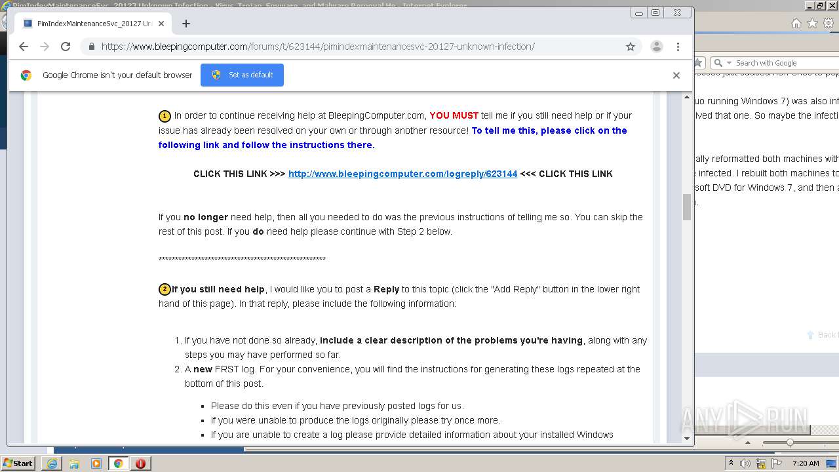
Task: Launch media player from taskbar
Action: pyautogui.click(x=96, y=463)
